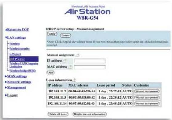Viewport: 172px width, 120px height.
Task: Open help icon next to Manual assignment
Action: click(78, 55)
